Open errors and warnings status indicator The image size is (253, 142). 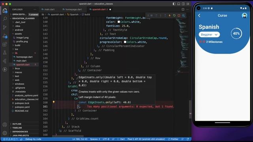coord(10,139)
